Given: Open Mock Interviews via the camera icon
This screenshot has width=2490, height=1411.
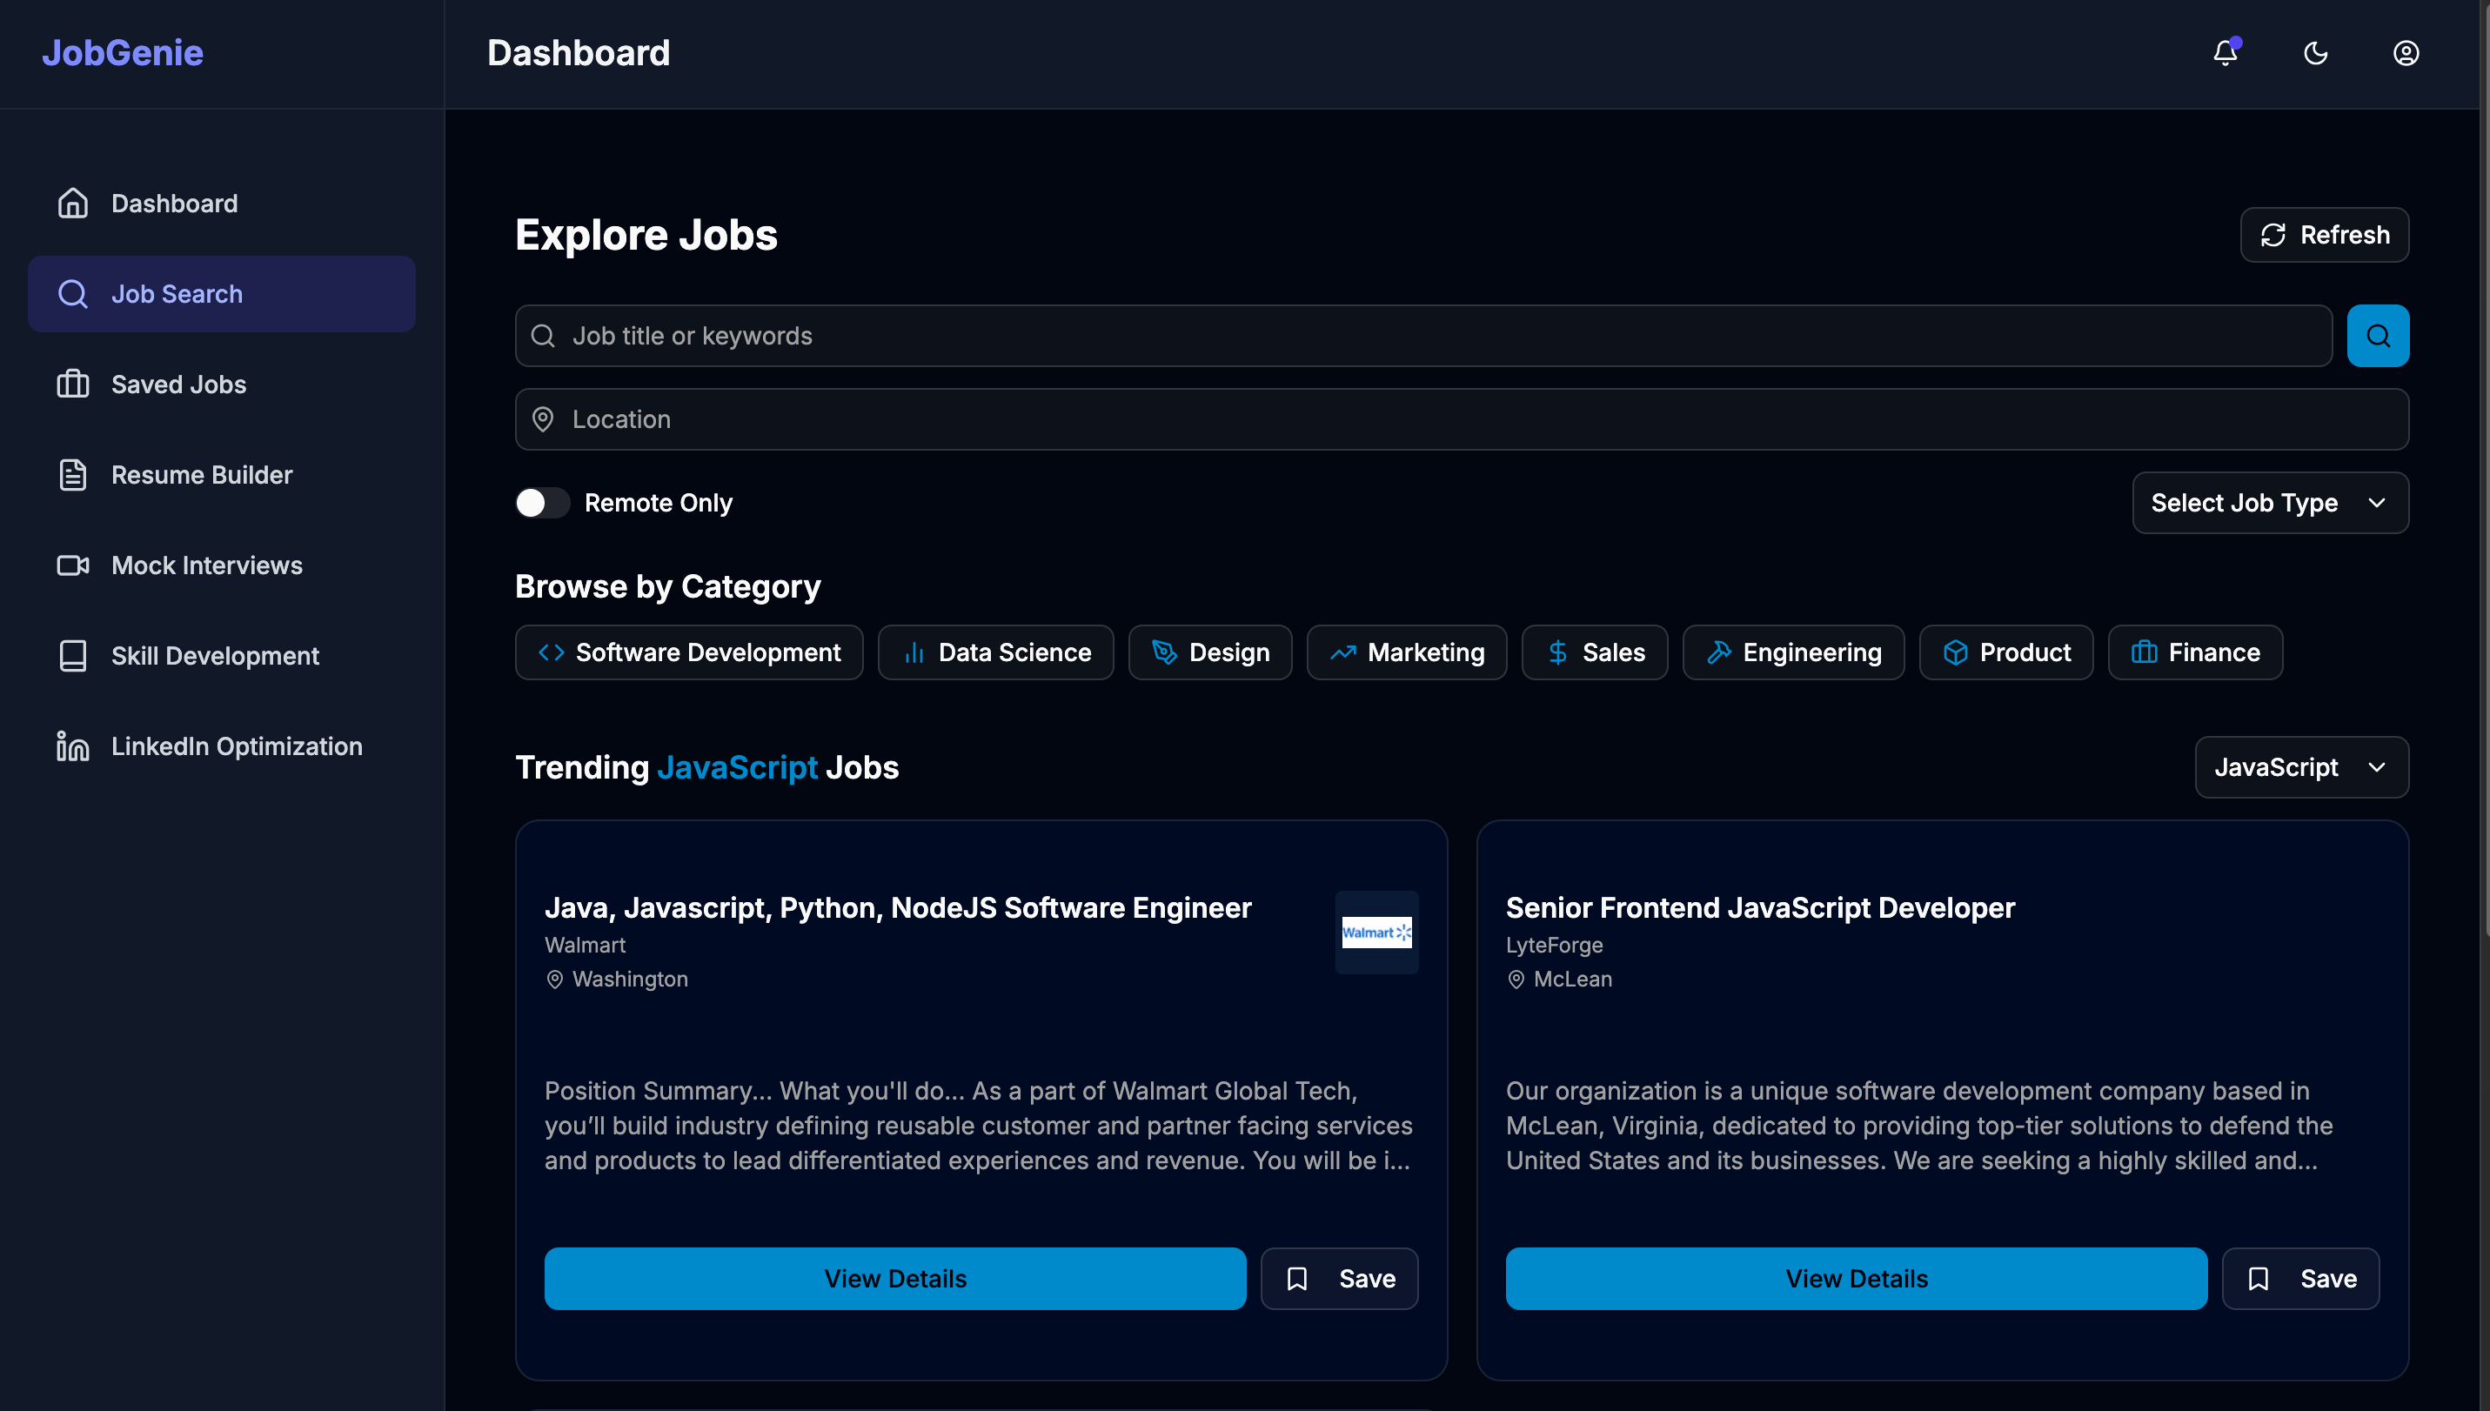Looking at the screenshot, I should coord(73,565).
